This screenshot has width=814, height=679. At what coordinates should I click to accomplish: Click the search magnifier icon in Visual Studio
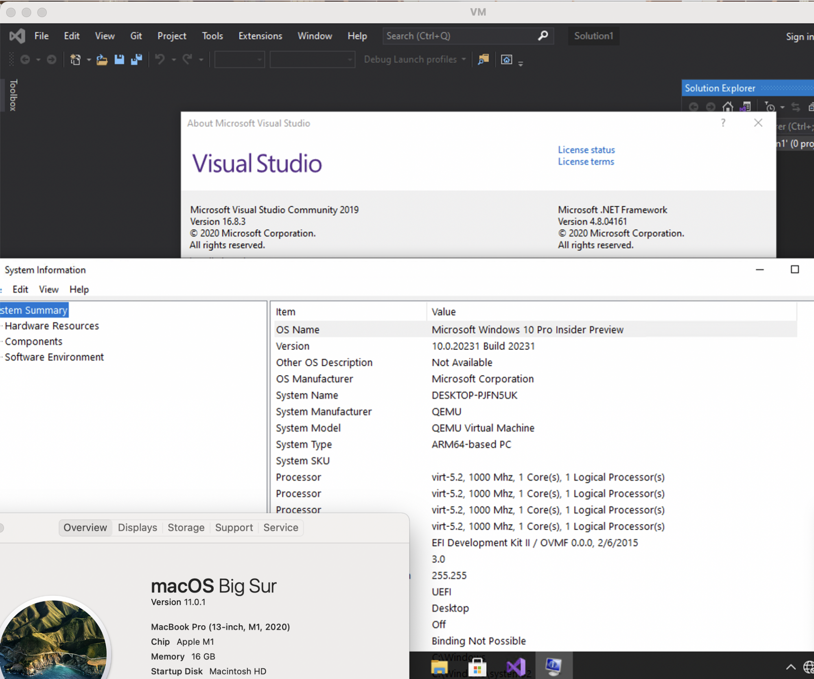[543, 36]
